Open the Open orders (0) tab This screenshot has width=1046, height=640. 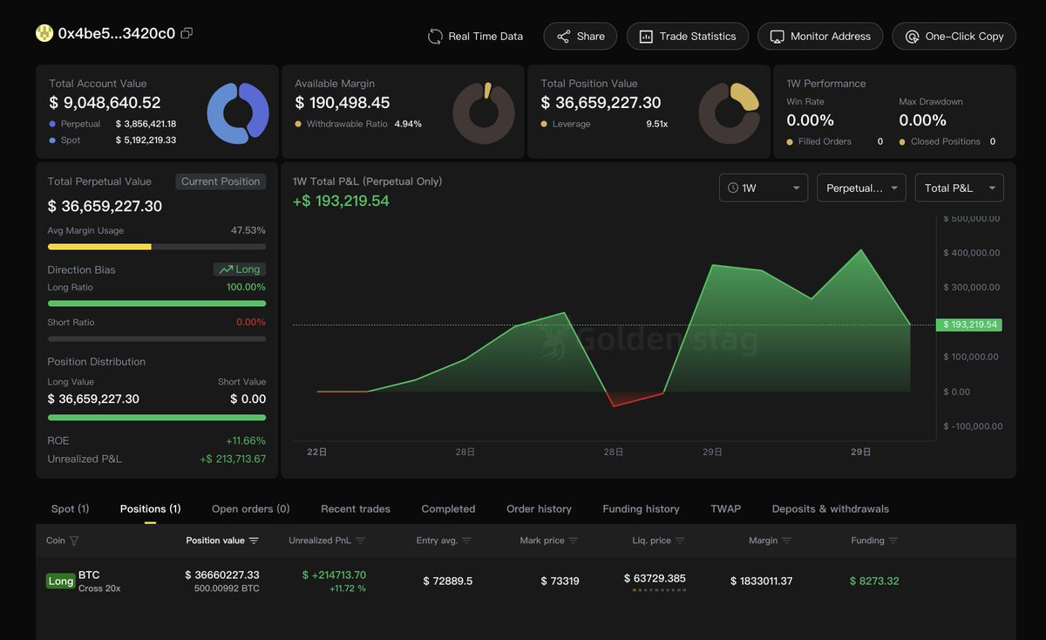251,508
